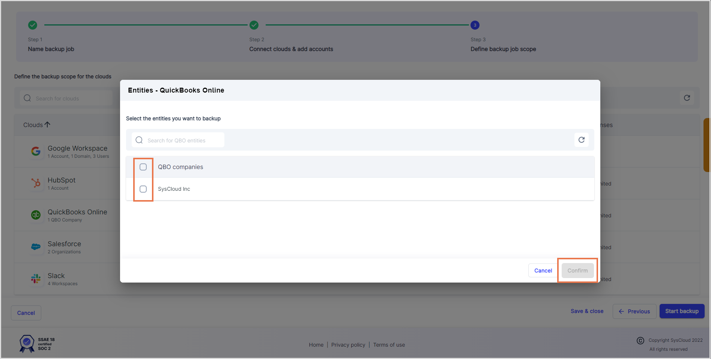
Task: Start the backup job
Action: click(682, 311)
